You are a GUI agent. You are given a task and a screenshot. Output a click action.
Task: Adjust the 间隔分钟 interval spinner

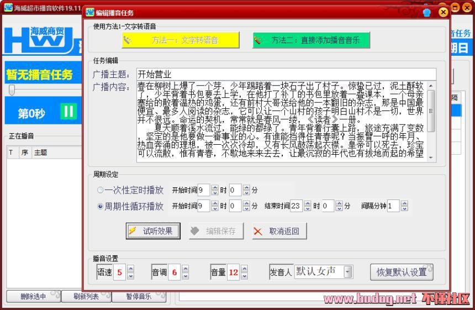point(404,206)
